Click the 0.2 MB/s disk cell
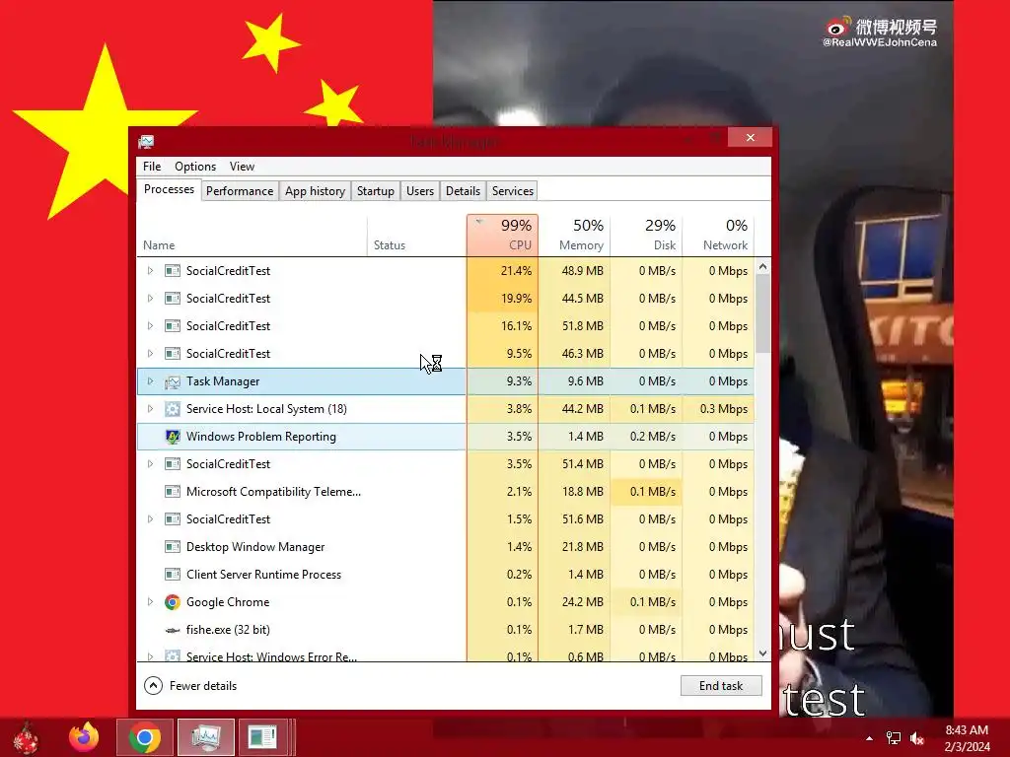The width and height of the screenshot is (1010, 757). coord(647,437)
